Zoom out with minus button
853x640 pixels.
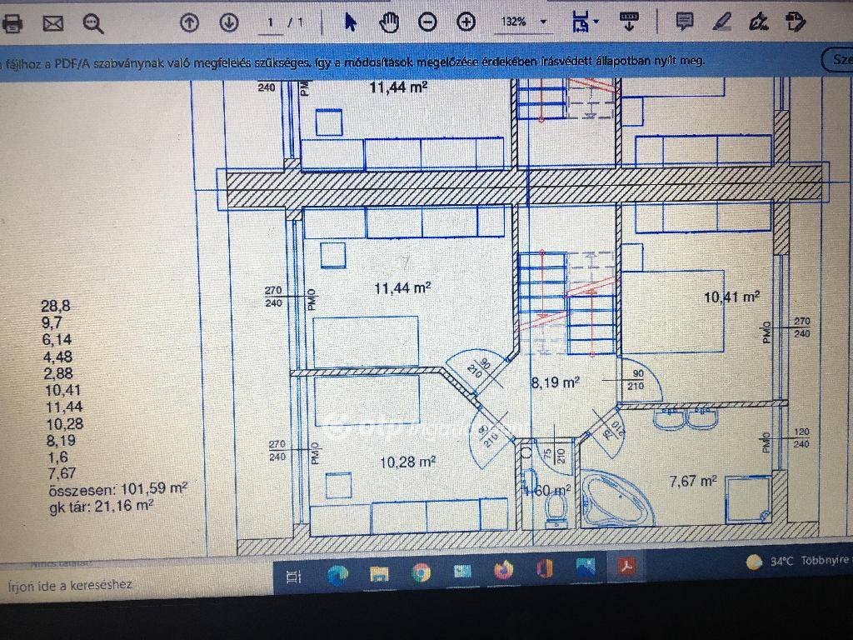pyautogui.click(x=427, y=22)
